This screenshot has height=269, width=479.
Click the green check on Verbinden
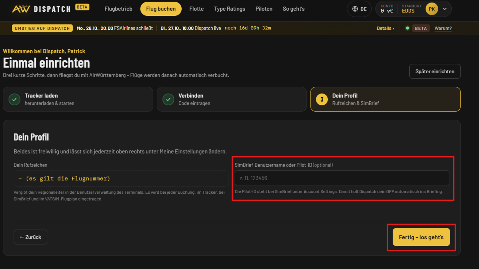(x=168, y=99)
